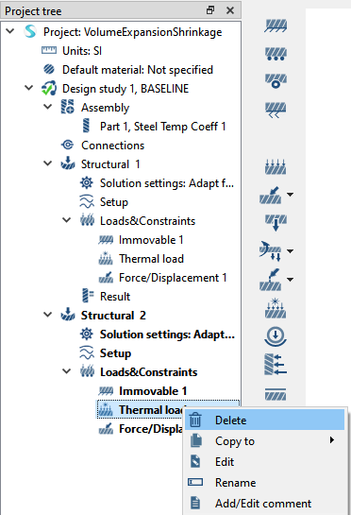This screenshot has width=351, height=515.
Task: Click the thermal load toolbar icon
Action: click(x=276, y=308)
